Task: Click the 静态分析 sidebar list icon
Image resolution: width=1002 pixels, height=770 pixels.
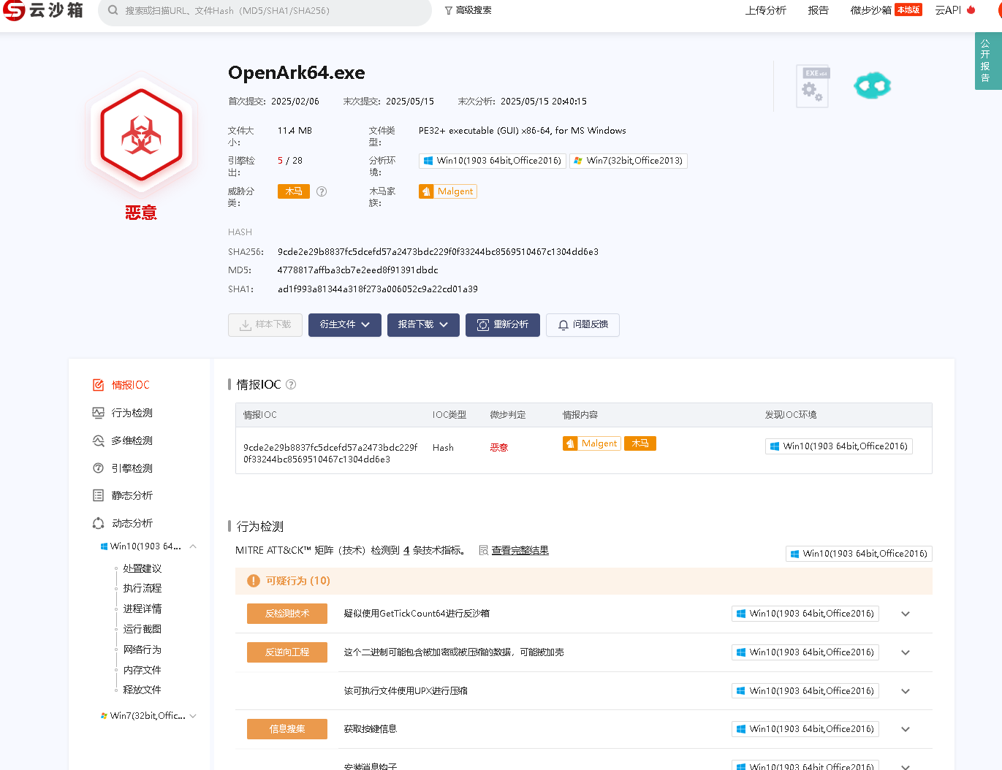Action: point(99,495)
